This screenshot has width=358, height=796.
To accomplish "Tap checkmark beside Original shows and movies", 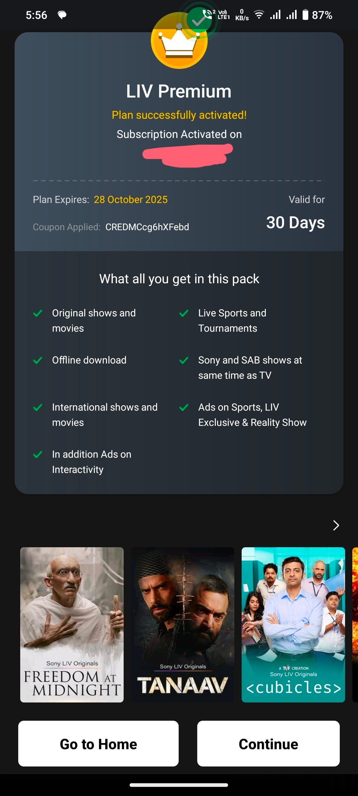I will point(38,313).
